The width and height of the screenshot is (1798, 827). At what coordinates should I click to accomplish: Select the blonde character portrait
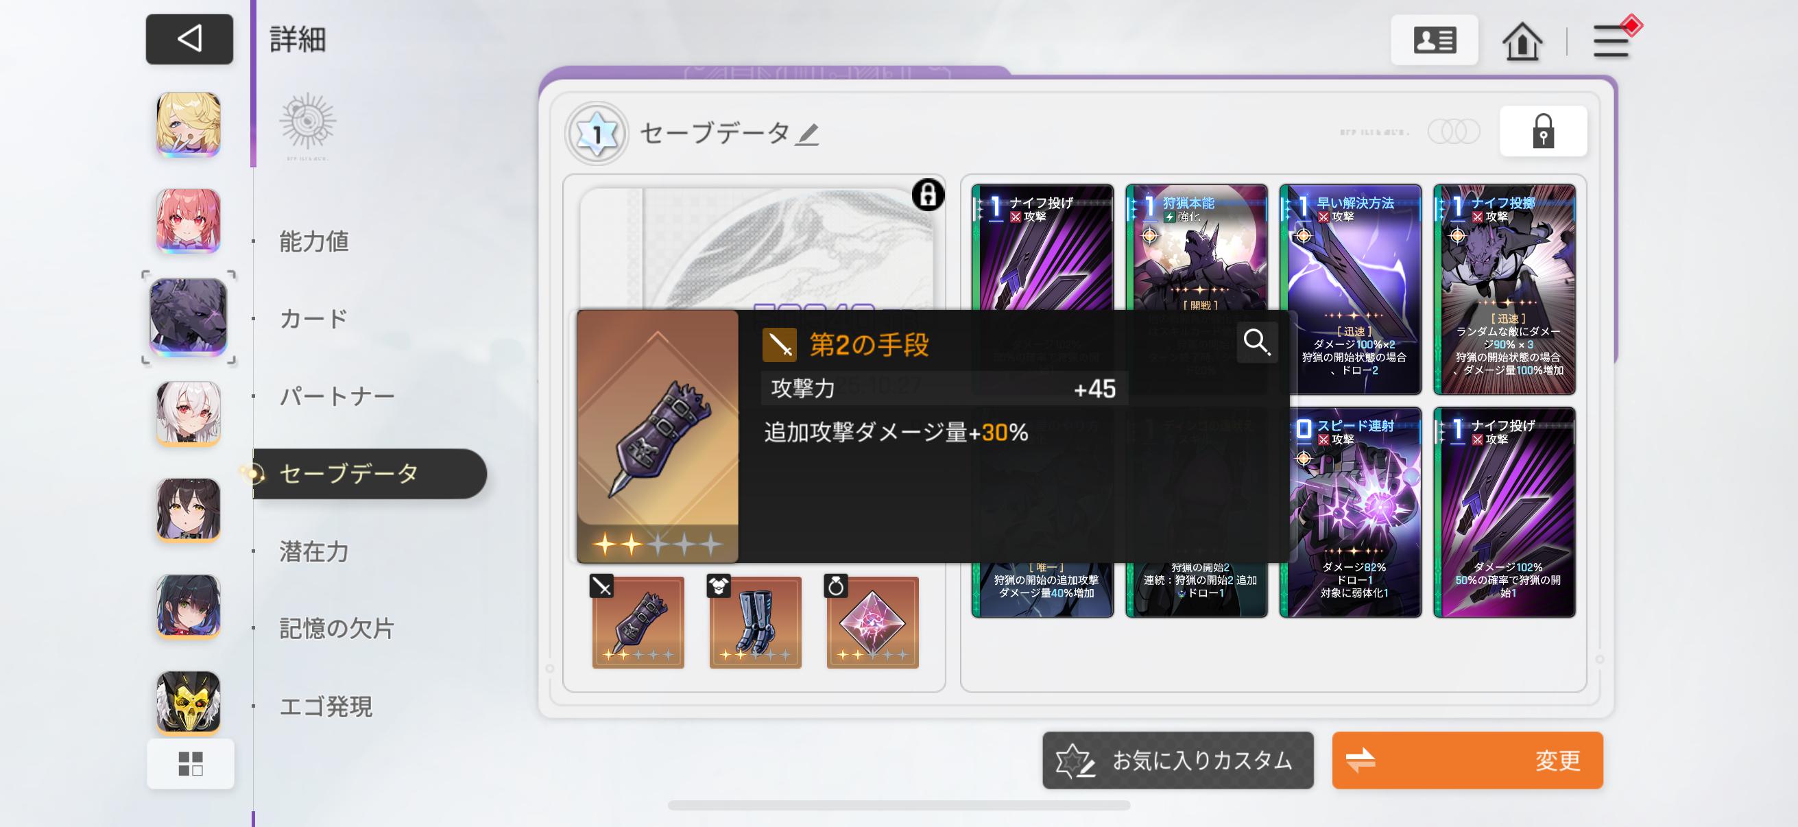(x=189, y=124)
